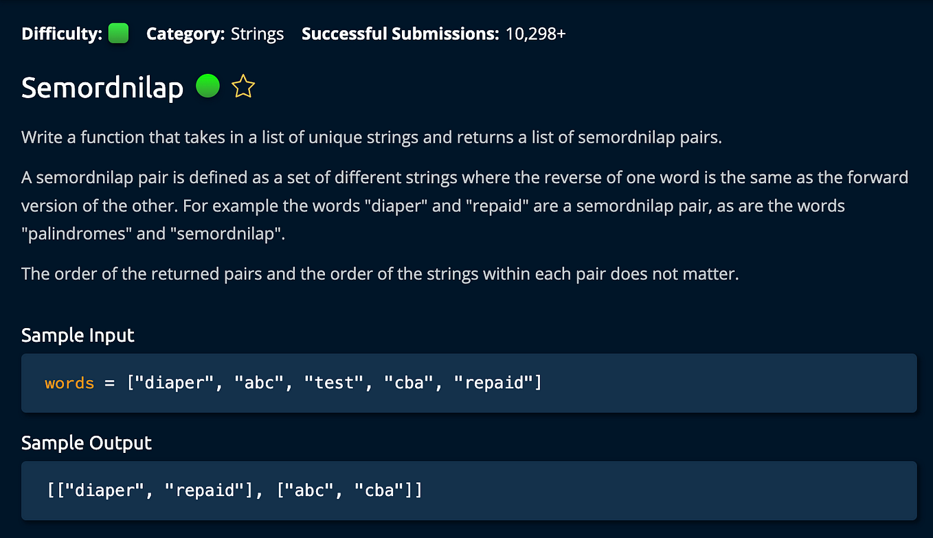Click the Successful Submissions label
Screen dimensions: 933x538
pos(401,34)
